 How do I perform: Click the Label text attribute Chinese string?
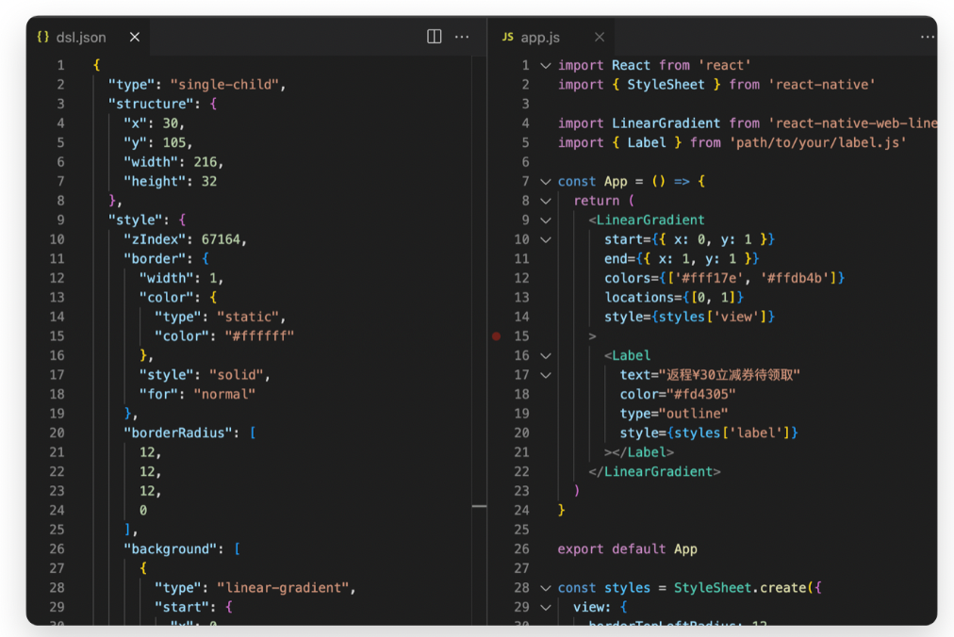click(729, 375)
